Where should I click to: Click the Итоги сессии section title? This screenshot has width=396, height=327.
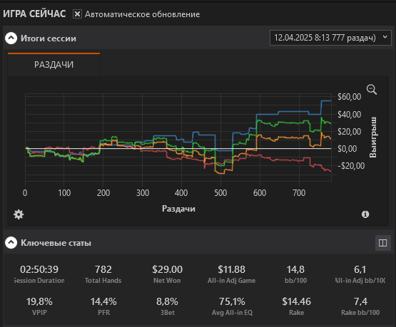[x=49, y=38]
